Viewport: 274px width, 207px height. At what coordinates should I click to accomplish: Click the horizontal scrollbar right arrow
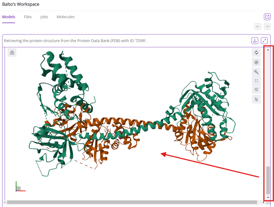264,202
